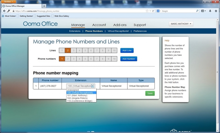Go to the Preferences submenu
The height and width of the screenshot is (133, 220).
(x=140, y=31)
